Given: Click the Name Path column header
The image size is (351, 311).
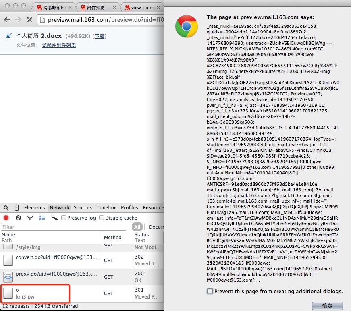Looking at the screenshot, I should point(51,237).
